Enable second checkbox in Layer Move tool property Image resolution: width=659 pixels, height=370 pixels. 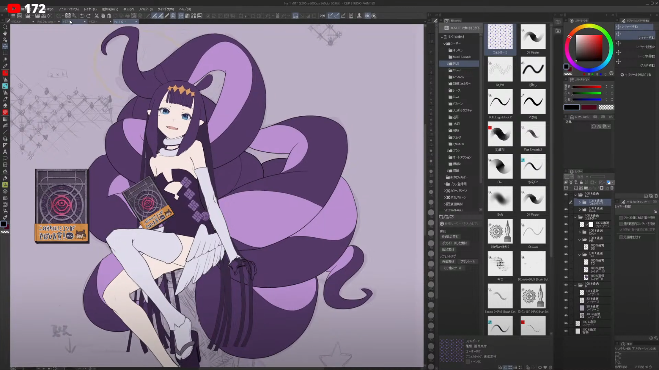621,224
